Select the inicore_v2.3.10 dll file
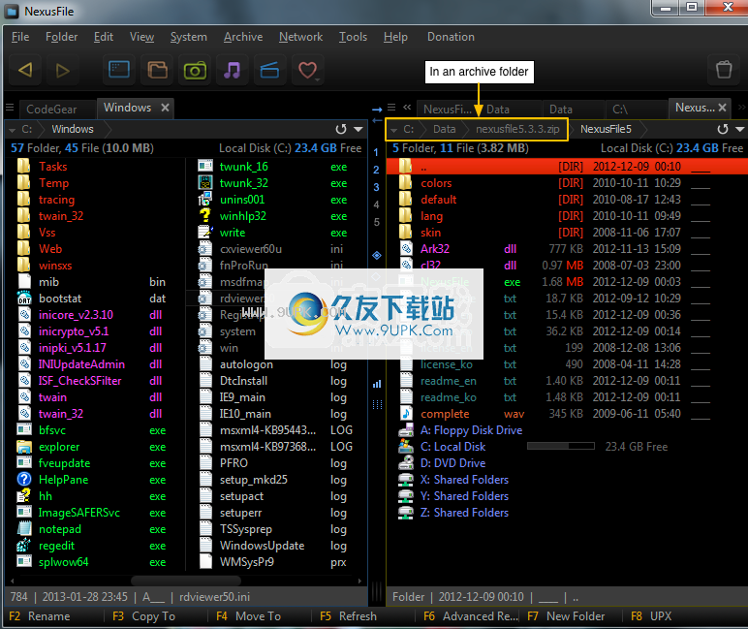 coord(76,315)
